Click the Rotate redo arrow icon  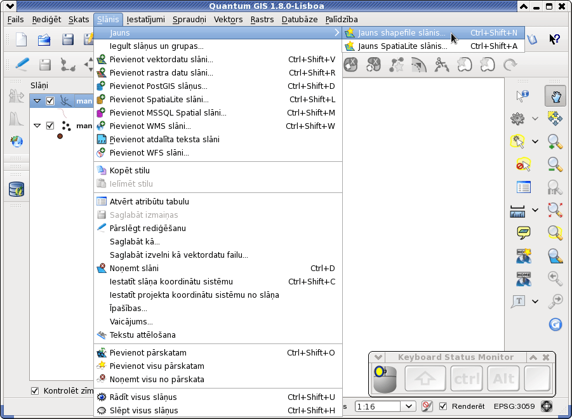pos(510,65)
